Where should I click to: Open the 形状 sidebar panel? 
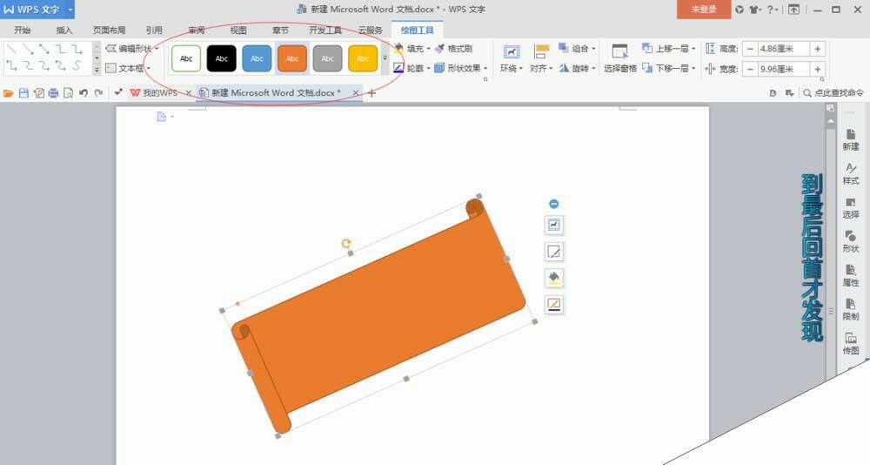[x=851, y=242]
